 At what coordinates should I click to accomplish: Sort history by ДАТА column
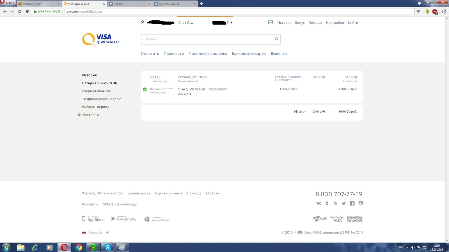155,77
